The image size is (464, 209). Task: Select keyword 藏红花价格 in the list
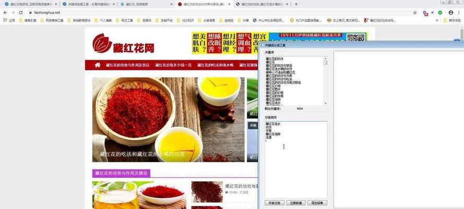(x=272, y=86)
